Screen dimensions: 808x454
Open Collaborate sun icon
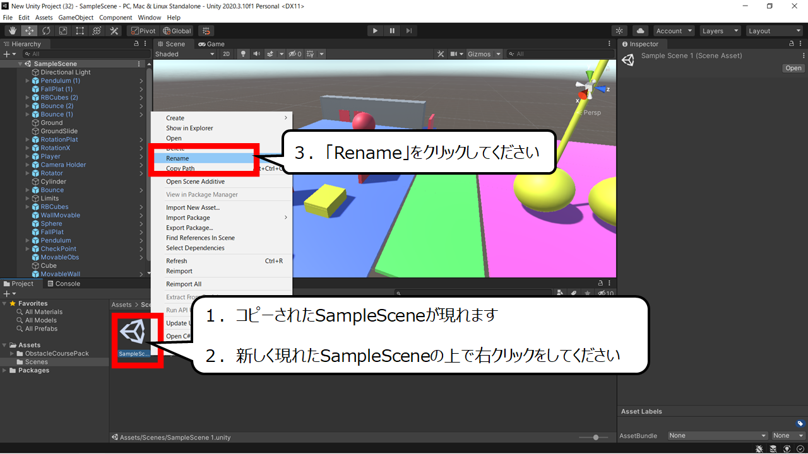click(x=620, y=31)
